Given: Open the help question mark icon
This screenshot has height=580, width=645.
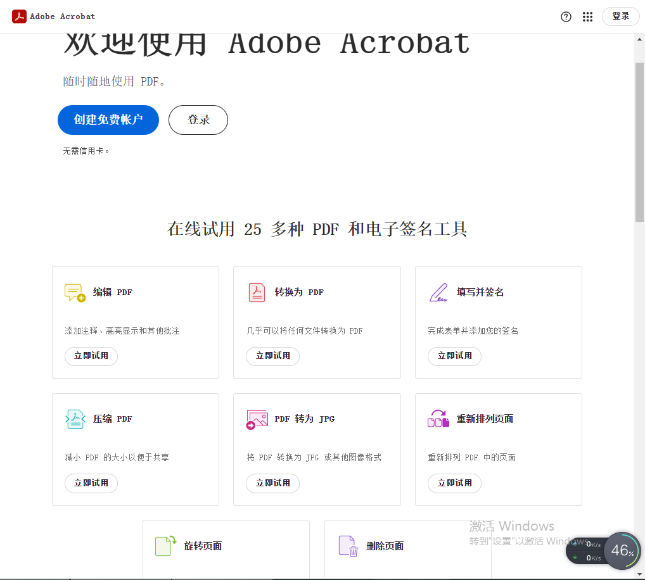Looking at the screenshot, I should [566, 17].
